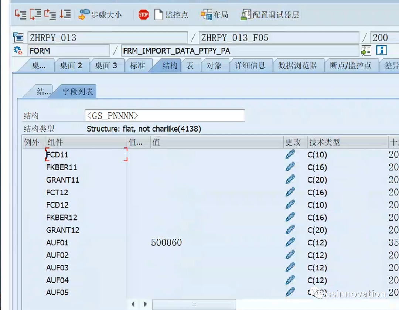
Task: Click the 更改 column header
Action: [x=295, y=142]
